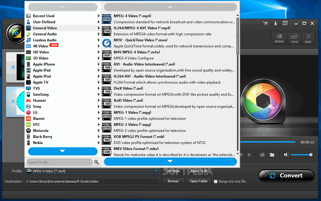
Task: Toggle AMD acceleration icon
Action: pyautogui.click(x=308, y=38)
